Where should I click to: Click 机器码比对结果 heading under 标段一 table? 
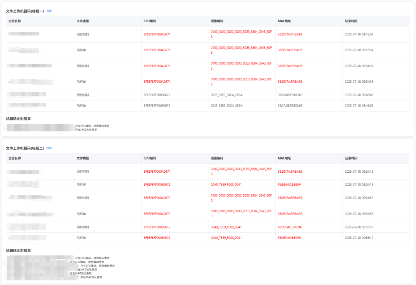click(18, 119)
